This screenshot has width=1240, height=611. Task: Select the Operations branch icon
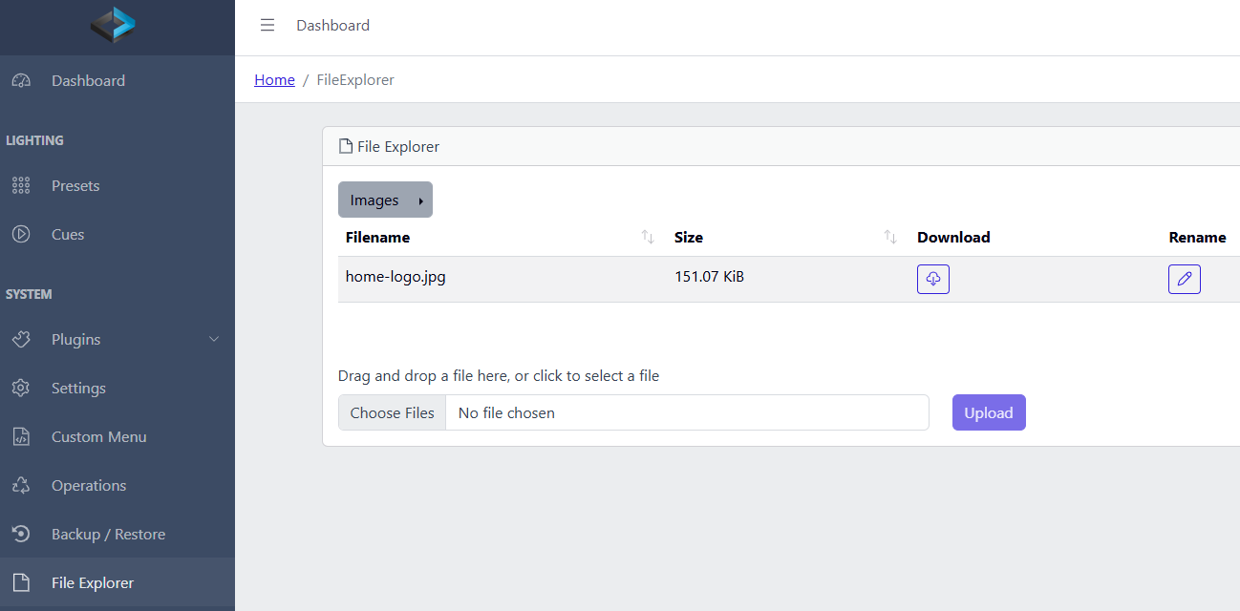pyautogui.click(x=21, y=485)
